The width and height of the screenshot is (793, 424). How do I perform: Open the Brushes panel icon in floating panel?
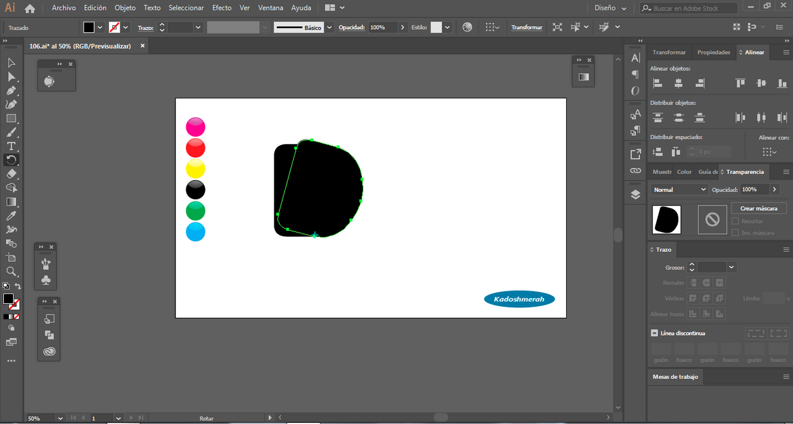click(x=46, y=264)
